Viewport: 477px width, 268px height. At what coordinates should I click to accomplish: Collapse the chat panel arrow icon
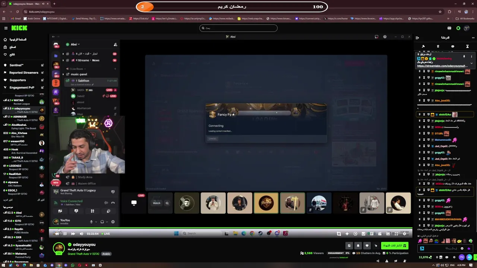417,38
